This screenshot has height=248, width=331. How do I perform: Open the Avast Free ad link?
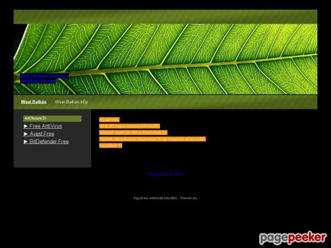coord(42,134)
